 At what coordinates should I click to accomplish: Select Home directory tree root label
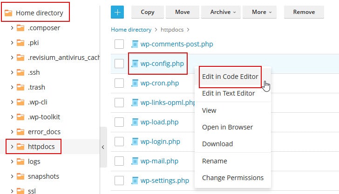point(39,13)
